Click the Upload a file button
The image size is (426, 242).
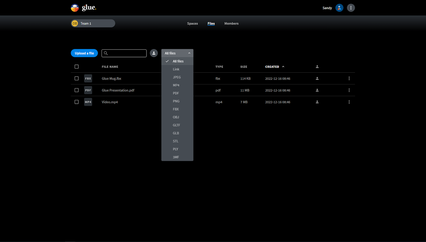point(84,53)
